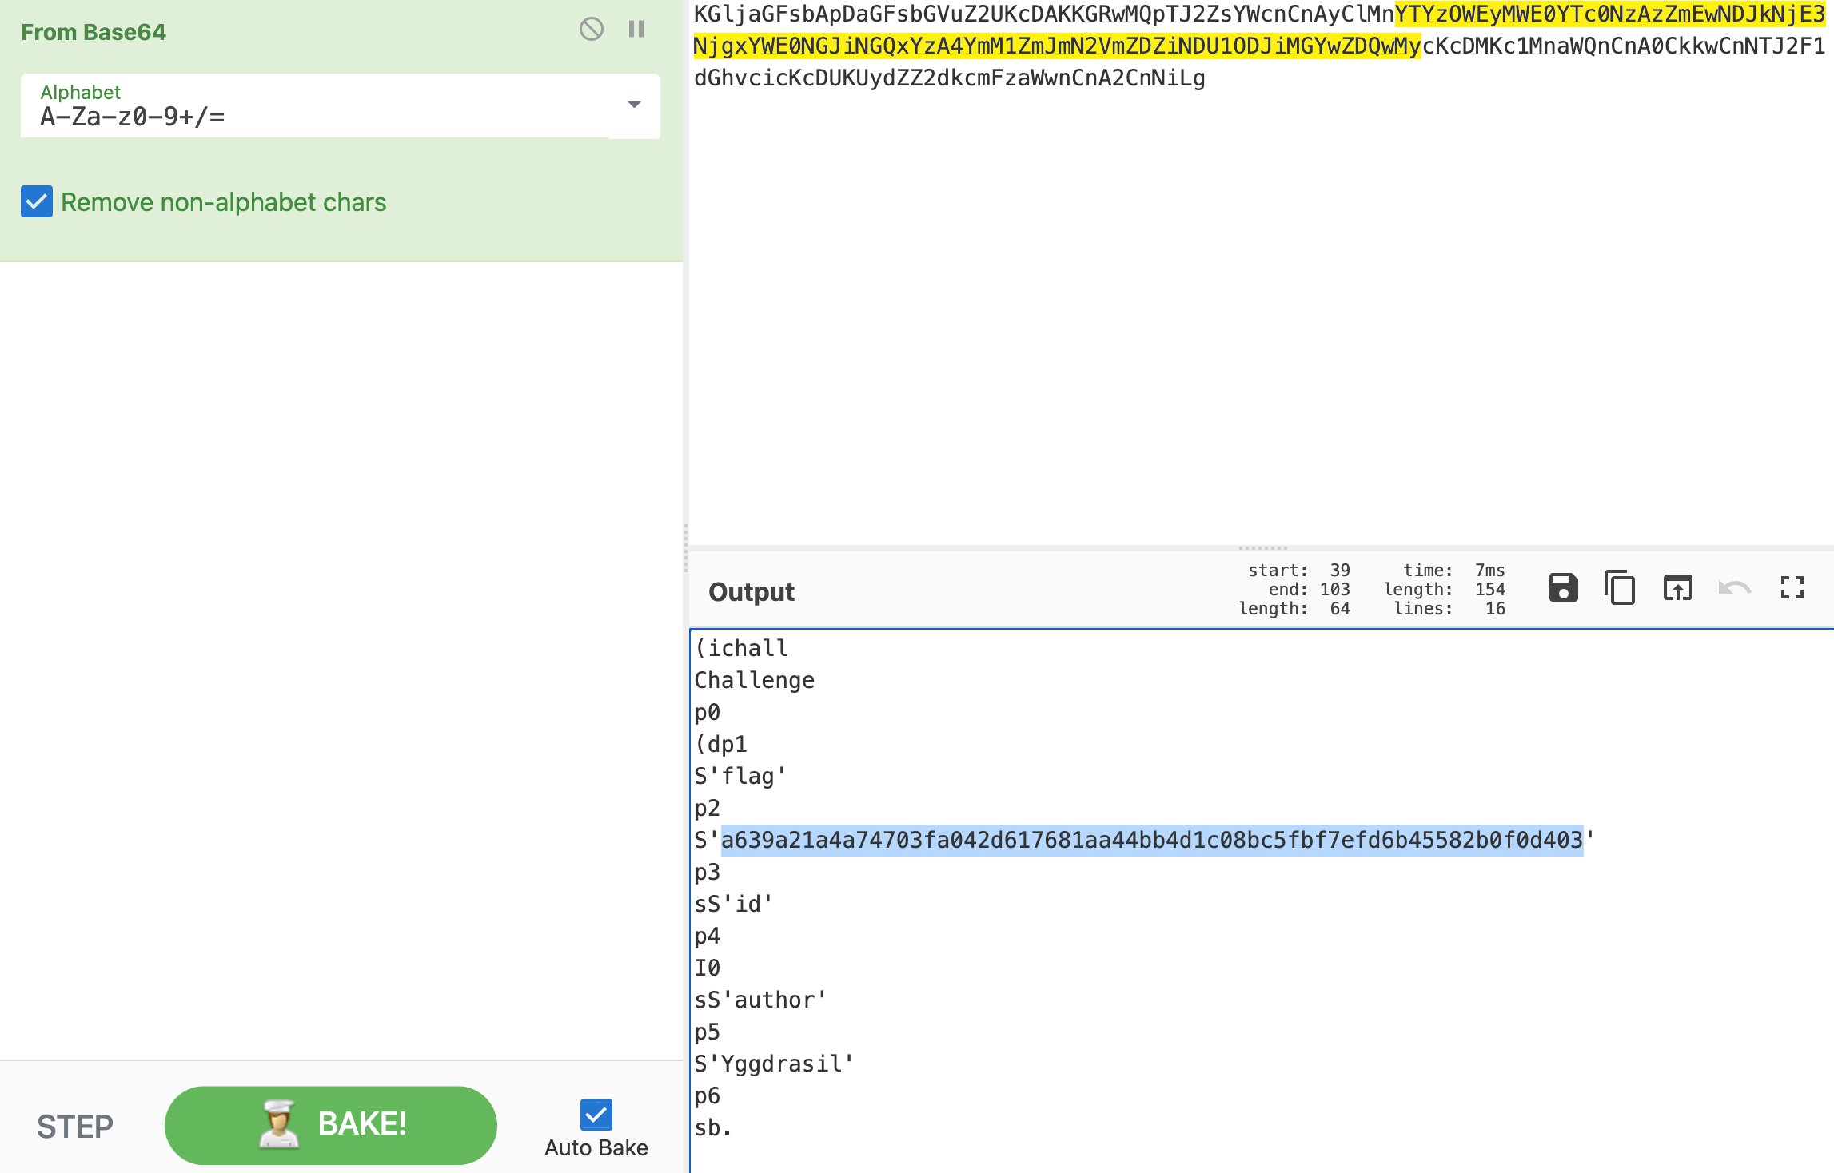Click the selected hex flag string
Viewport: 1834px width, 1173px height.
[x=1151, y=840]
